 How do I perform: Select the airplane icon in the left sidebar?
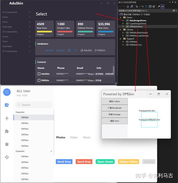(x=7, y=118)
